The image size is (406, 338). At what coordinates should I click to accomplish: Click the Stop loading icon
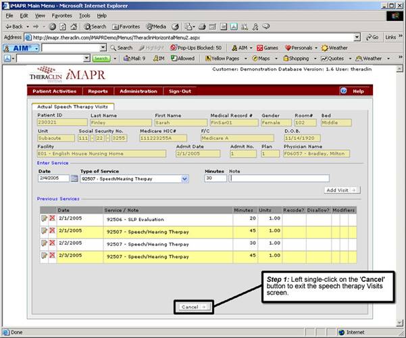[52, 26]
